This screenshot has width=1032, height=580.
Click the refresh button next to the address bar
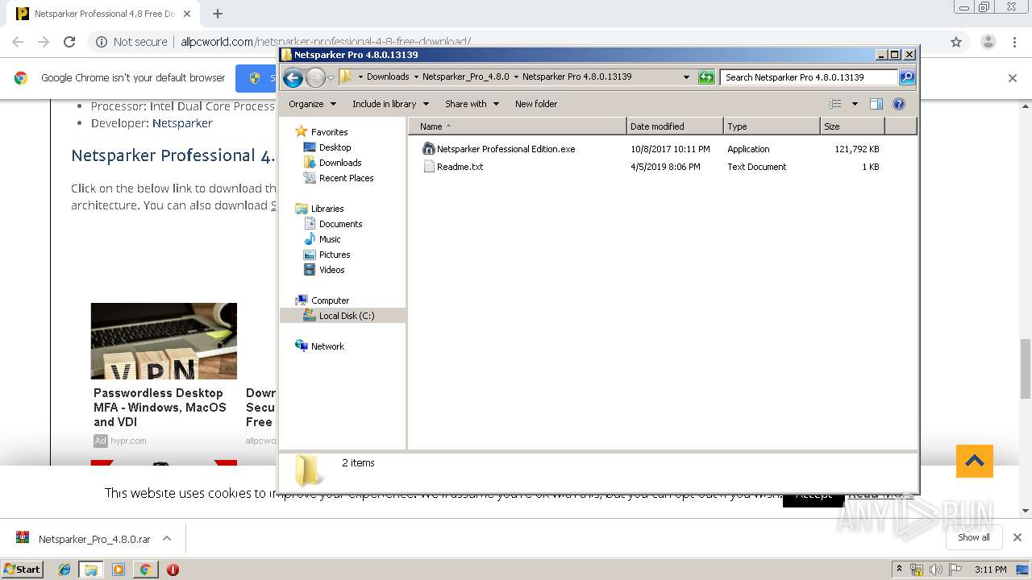point(706,77)
